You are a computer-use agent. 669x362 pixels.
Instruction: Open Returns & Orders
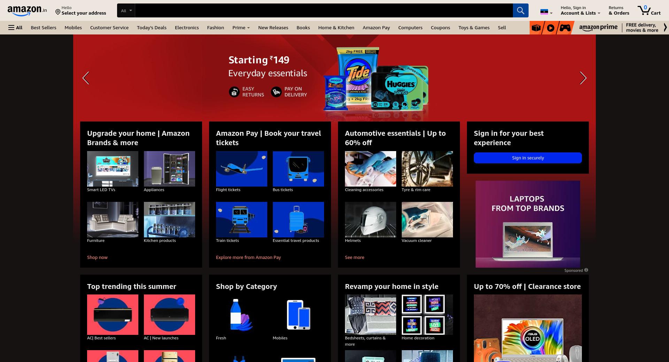619,10
